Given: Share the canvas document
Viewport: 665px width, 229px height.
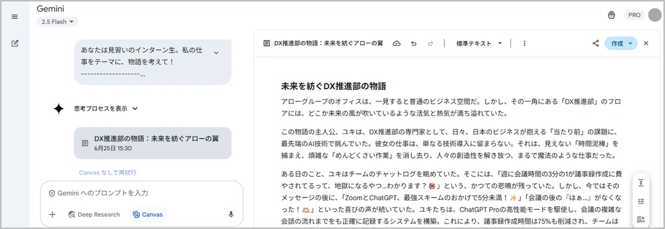Looking at the screenshot, I should click(x=596, y=43).
